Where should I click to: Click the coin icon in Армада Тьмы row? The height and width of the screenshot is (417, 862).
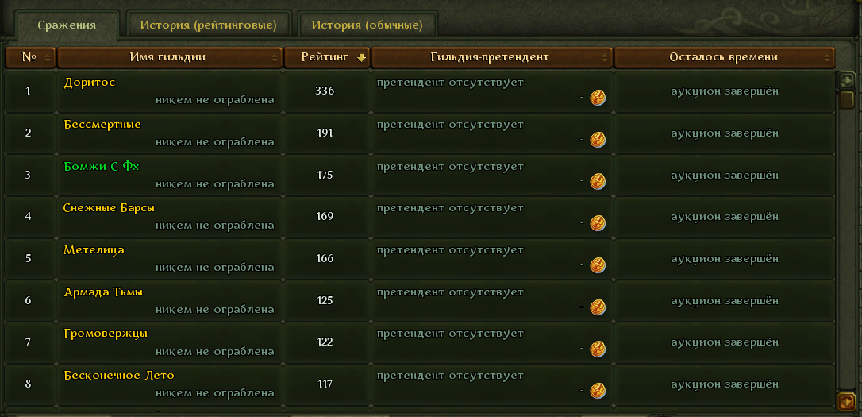coord(598,307)
